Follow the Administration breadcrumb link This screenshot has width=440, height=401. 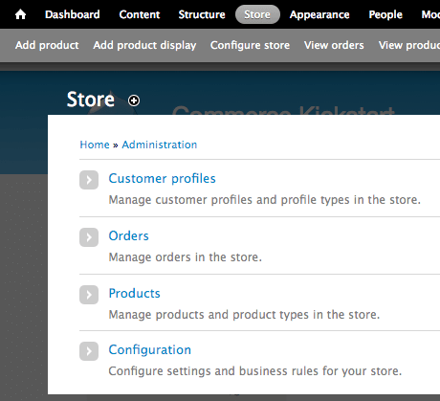[160, 145]
